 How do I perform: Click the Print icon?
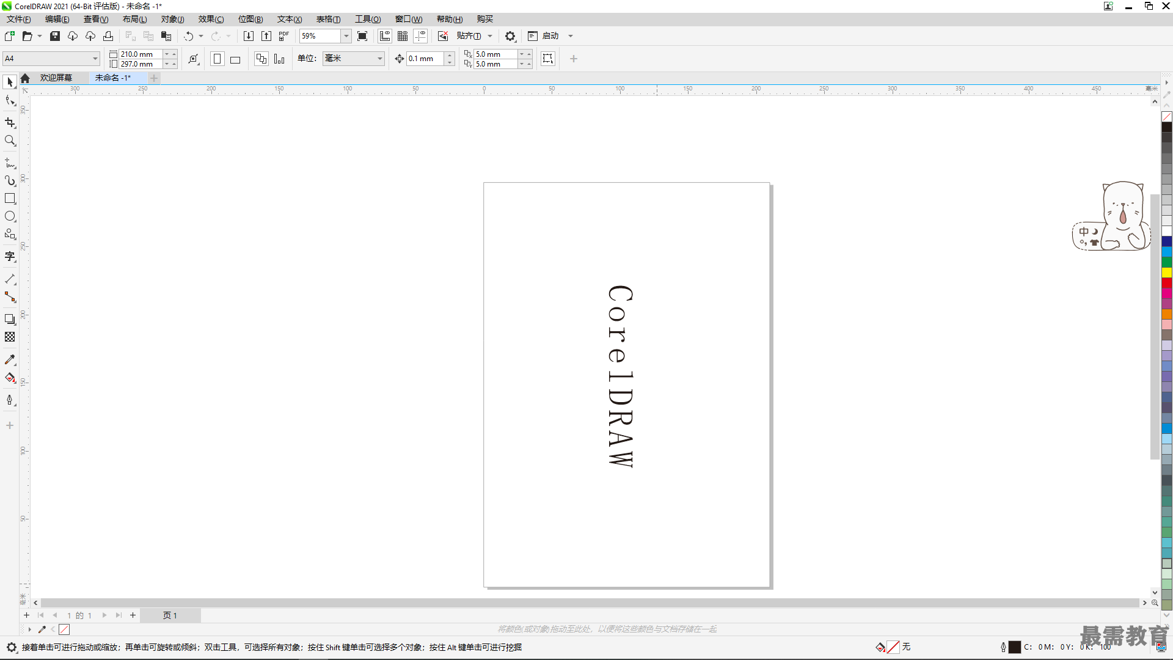click(108, 36)
